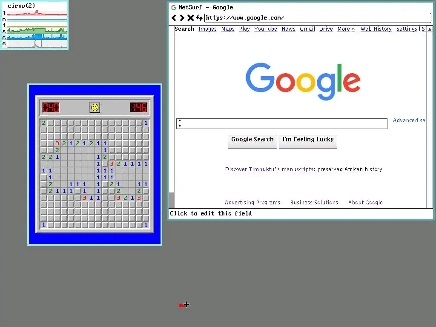Click the bold Search label in Google bar
Viewport: 436px width, 327px height.
coord(184,29)
